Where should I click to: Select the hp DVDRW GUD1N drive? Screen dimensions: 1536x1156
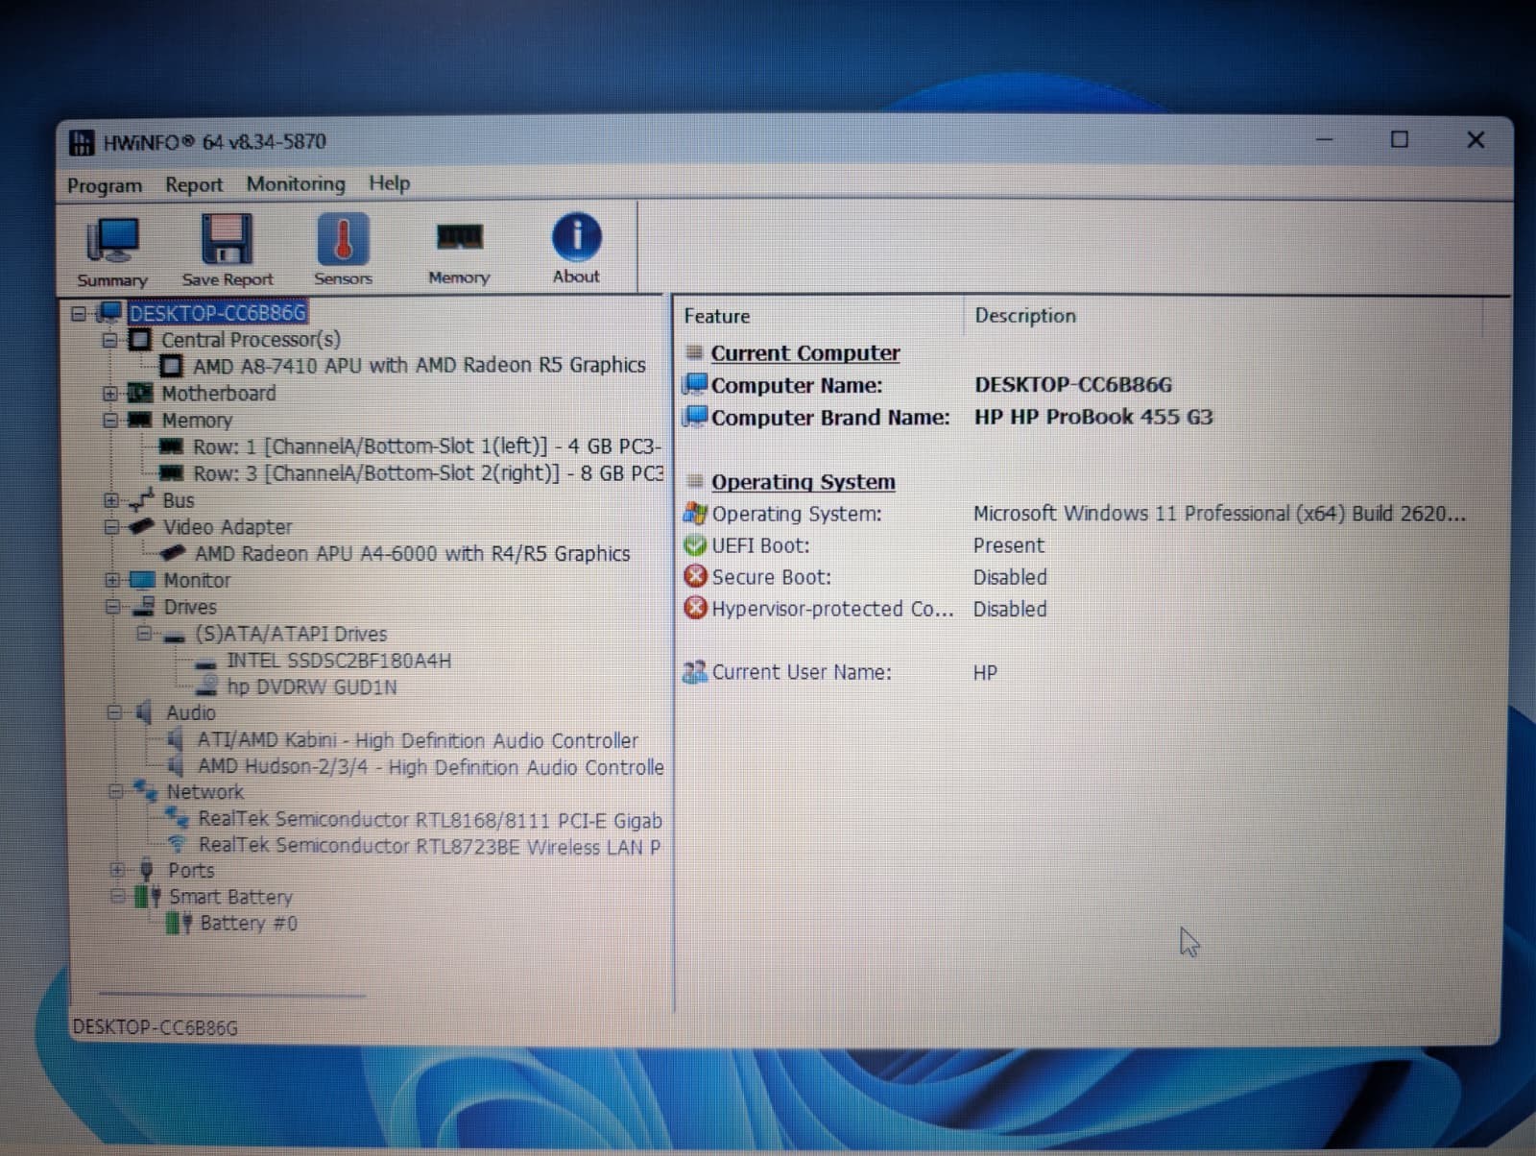(312, 687)
